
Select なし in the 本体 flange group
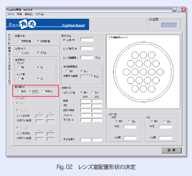click(x=130, y=121)
